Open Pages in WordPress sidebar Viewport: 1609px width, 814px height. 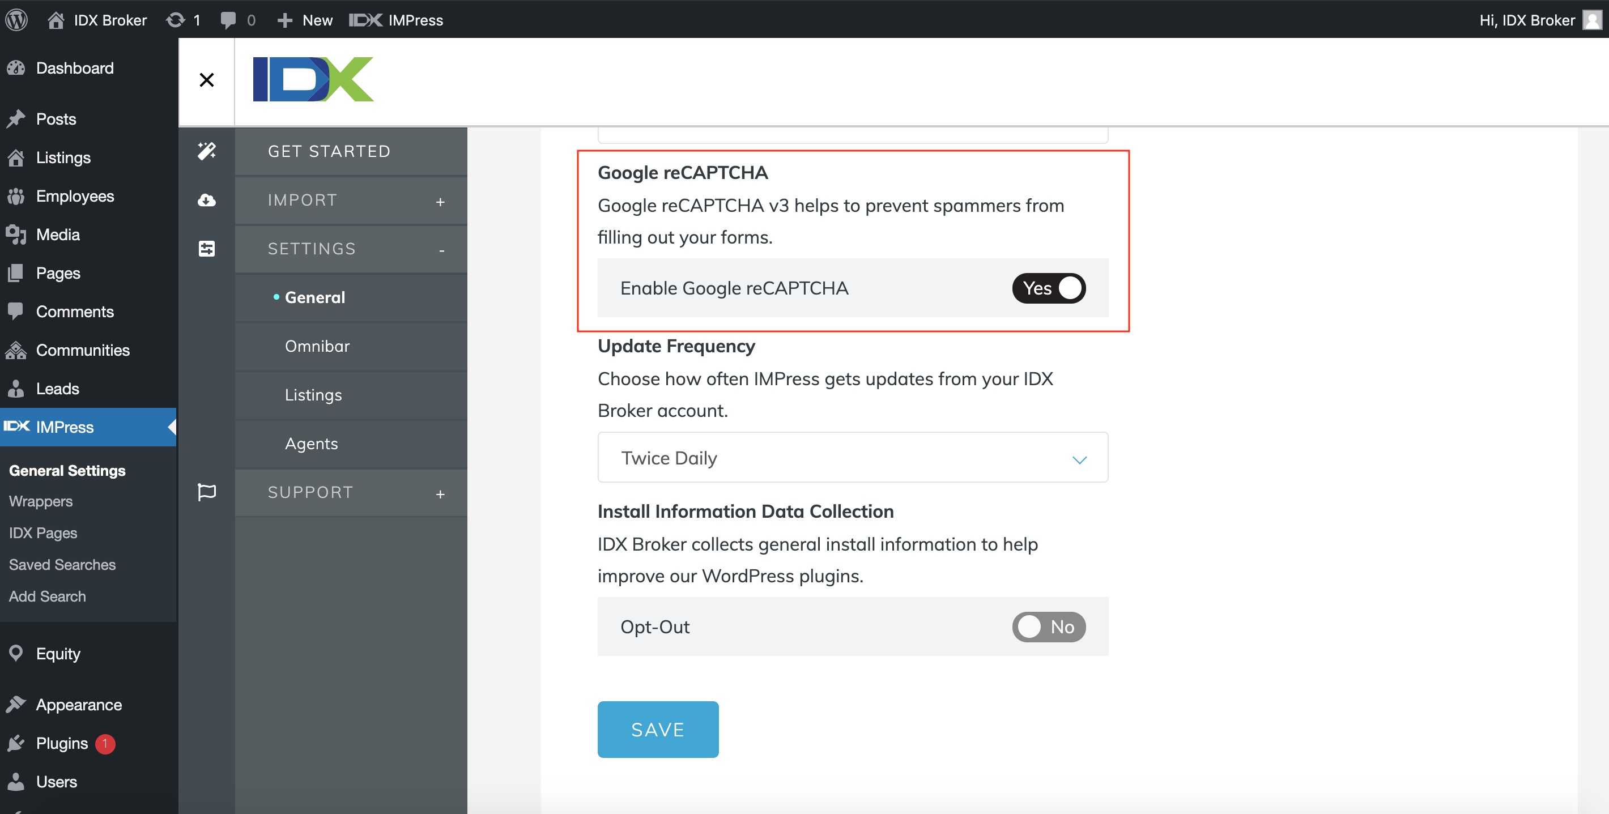89,273
